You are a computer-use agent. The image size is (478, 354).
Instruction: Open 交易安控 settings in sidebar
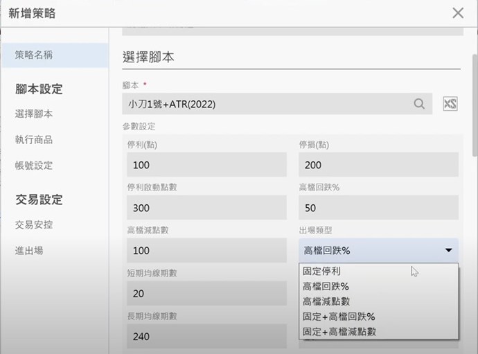tap(34, 224)
